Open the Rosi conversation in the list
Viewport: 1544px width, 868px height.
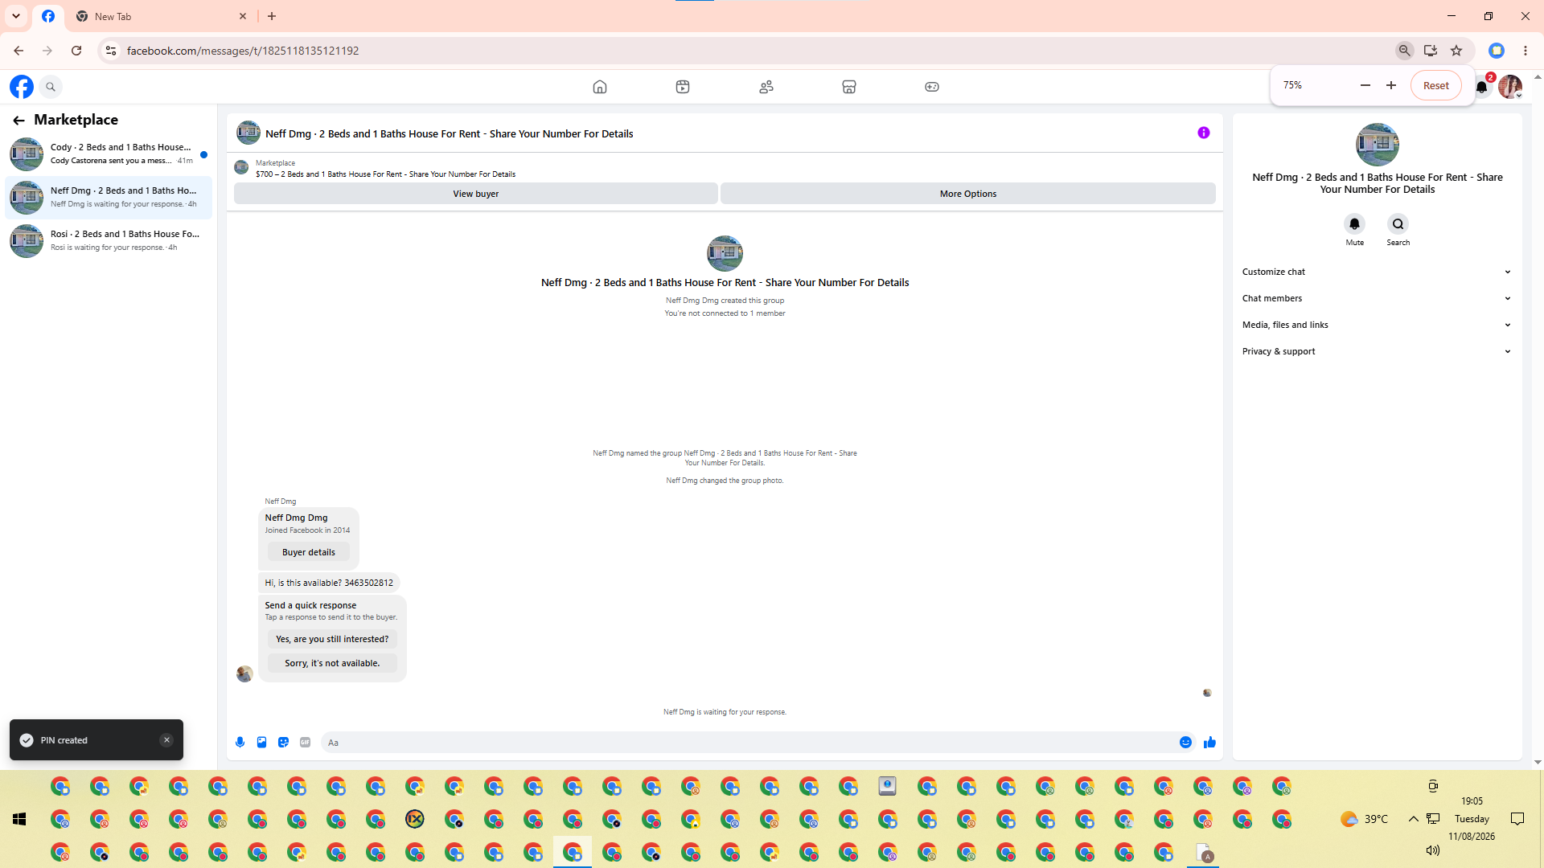109,240
